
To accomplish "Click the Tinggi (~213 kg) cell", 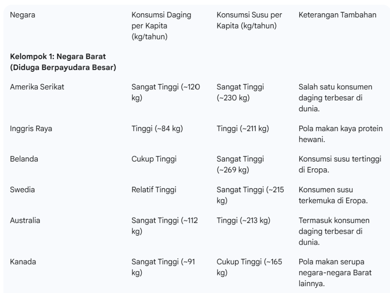I will pyautogui.click(x=243, y=220).
